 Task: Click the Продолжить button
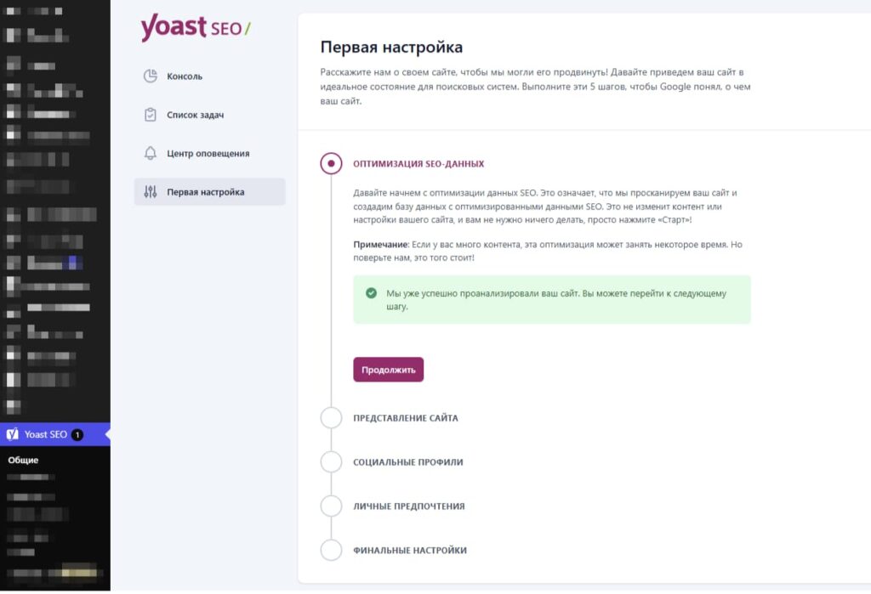[x=388, y=370]
